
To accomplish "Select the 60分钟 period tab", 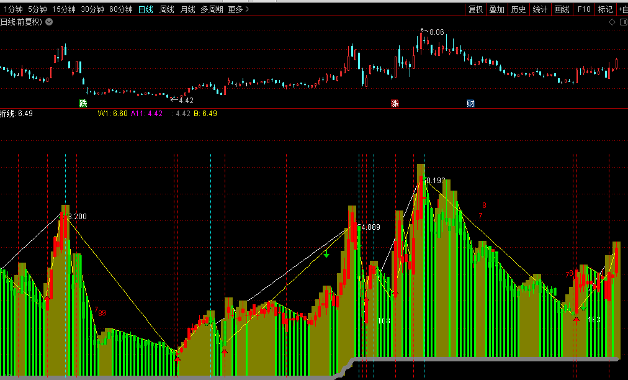I will 120,9.
